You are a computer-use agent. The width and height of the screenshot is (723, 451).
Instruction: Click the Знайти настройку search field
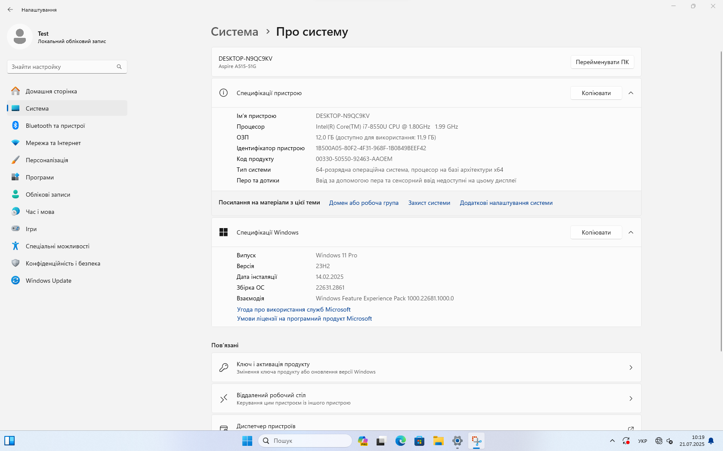[x=63, y=67]
